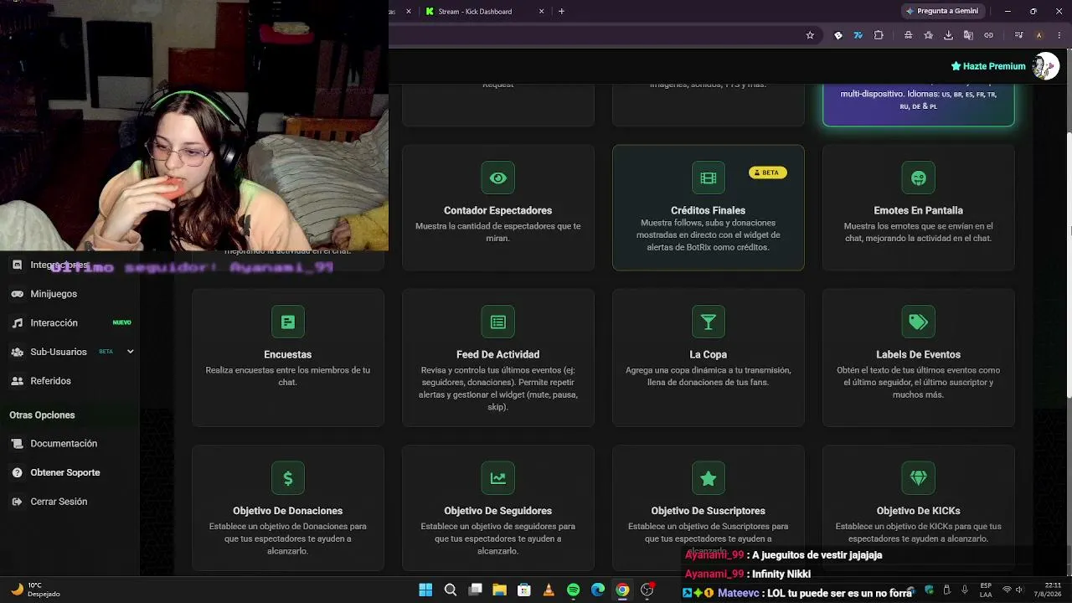Image resolution: width=1072 pixels, height=603 pixels.
Task: Click the people icon beside Referidos
Action: [17, 381]
